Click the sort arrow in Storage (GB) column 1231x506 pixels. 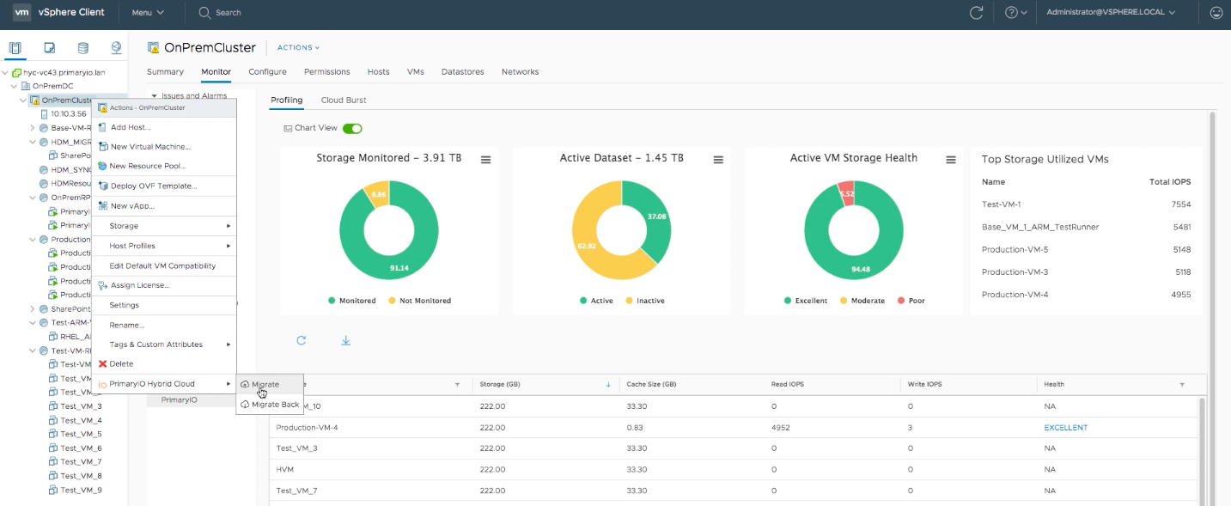click(x=609, y=385)
